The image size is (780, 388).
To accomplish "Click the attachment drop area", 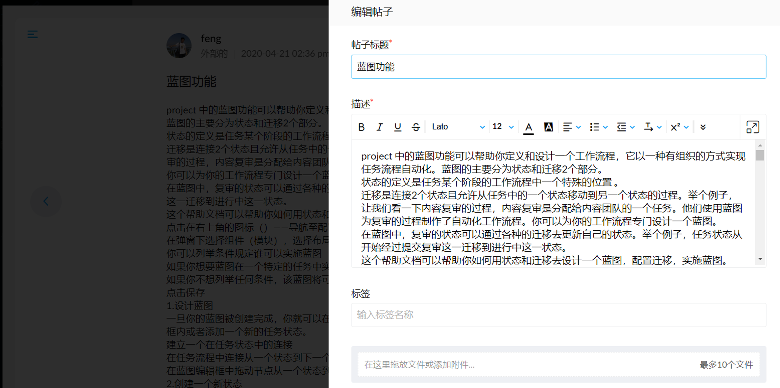I will (x=558, y=364).
